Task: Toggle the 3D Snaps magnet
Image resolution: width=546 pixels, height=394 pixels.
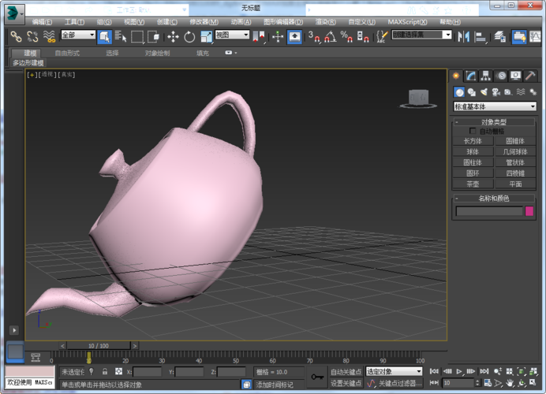Action: 314,36
